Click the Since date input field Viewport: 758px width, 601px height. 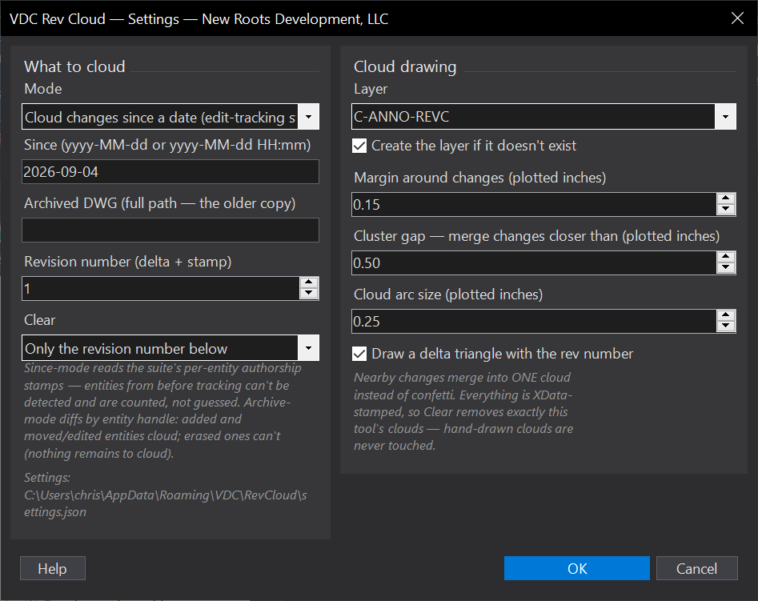pos(170,171)
